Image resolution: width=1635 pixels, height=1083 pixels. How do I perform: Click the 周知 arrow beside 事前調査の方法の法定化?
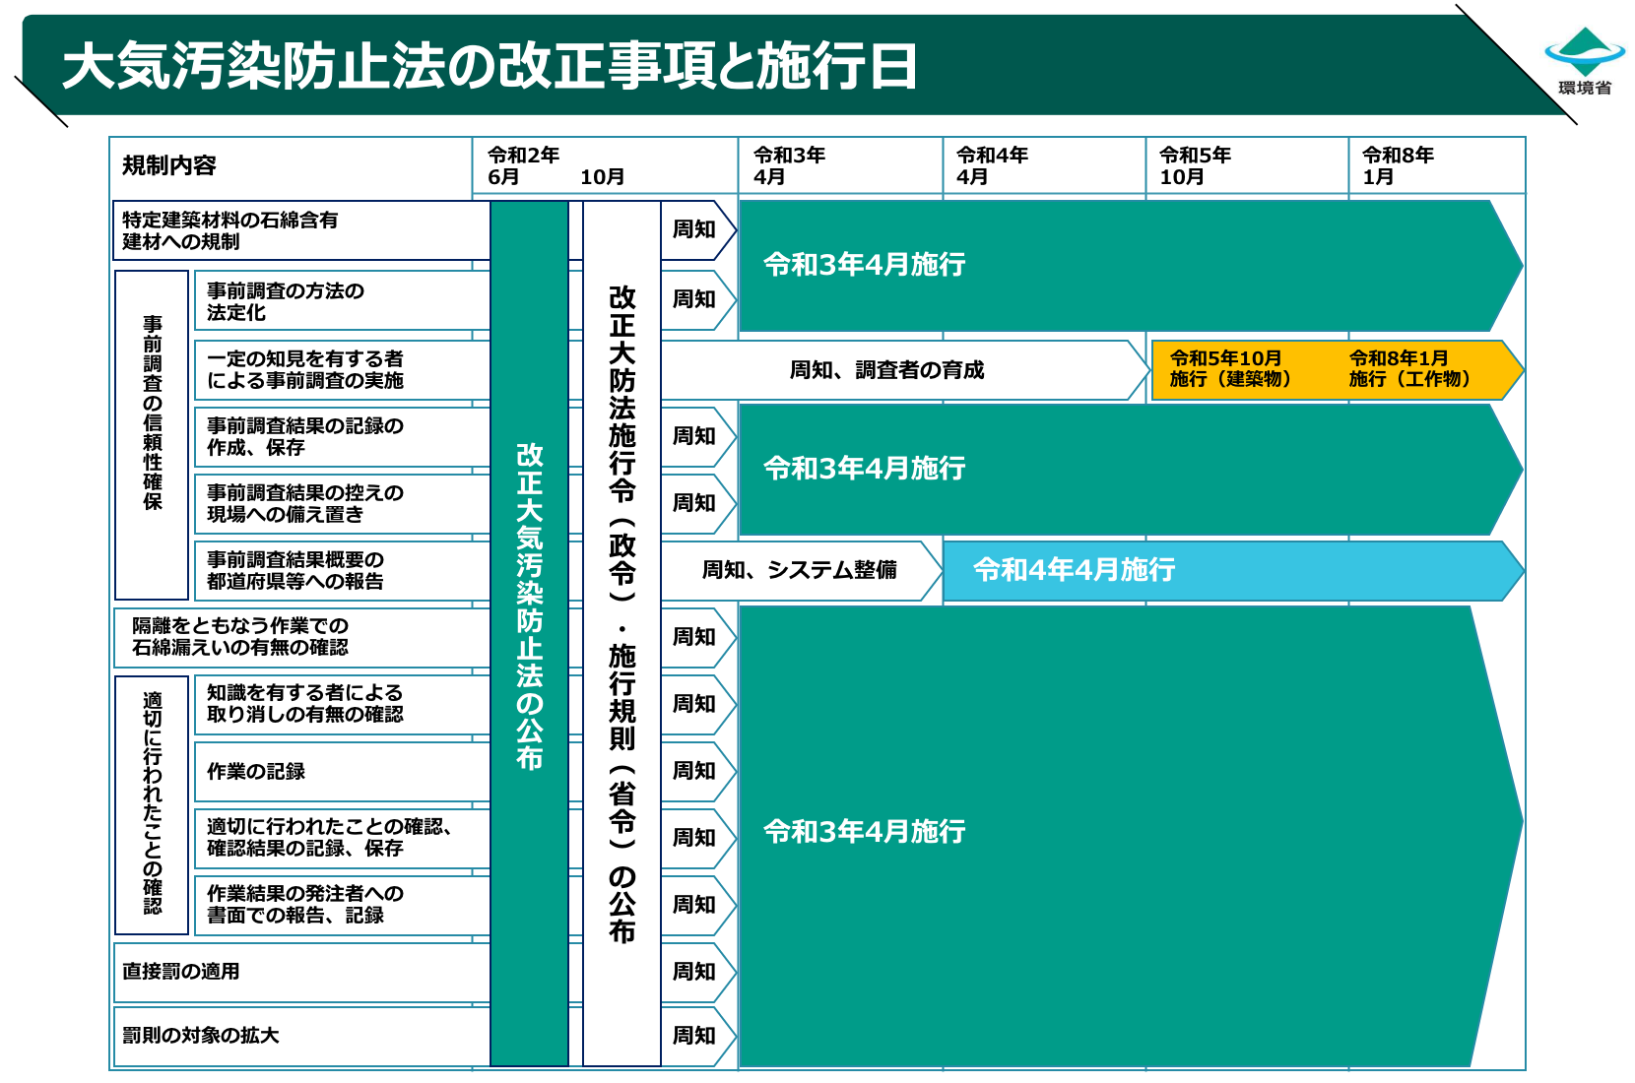point(695,299)
